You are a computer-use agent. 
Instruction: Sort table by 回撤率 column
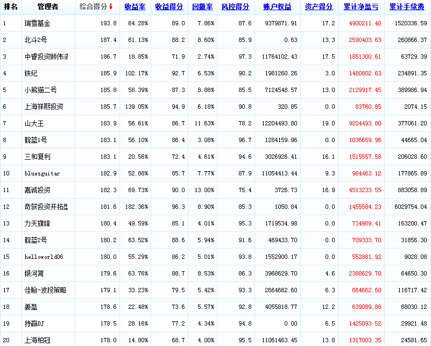[202, 6]
